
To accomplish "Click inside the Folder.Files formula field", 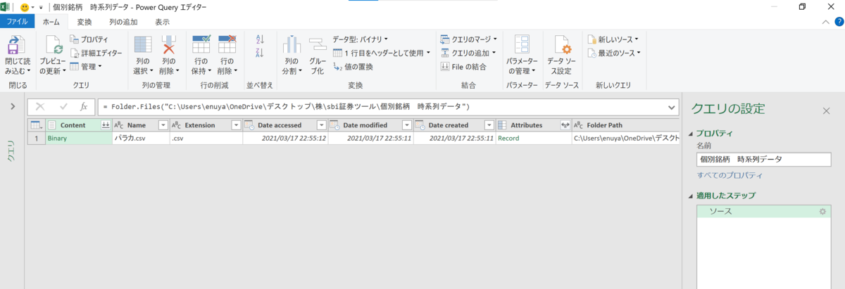I will (x=380, y=107).
